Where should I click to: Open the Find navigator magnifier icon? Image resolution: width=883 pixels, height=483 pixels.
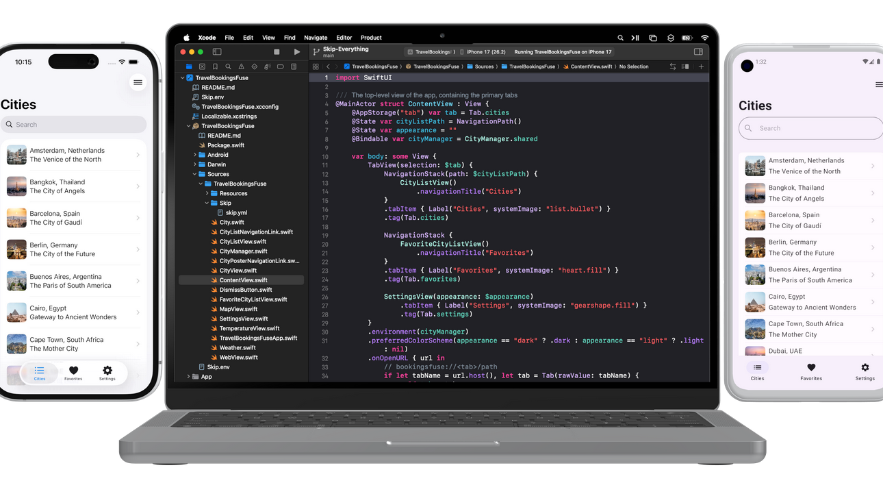pos(228,67)
